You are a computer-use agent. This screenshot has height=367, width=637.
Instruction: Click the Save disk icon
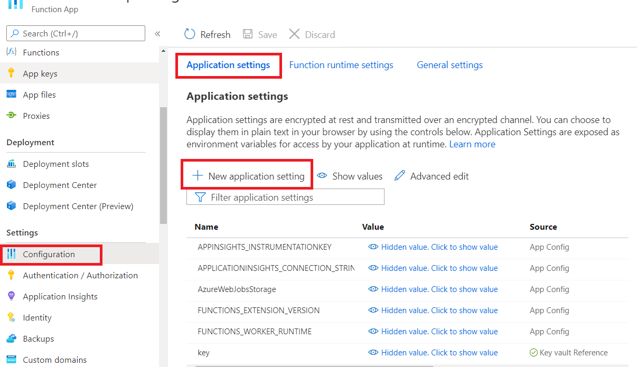click(x=247, y=34)
